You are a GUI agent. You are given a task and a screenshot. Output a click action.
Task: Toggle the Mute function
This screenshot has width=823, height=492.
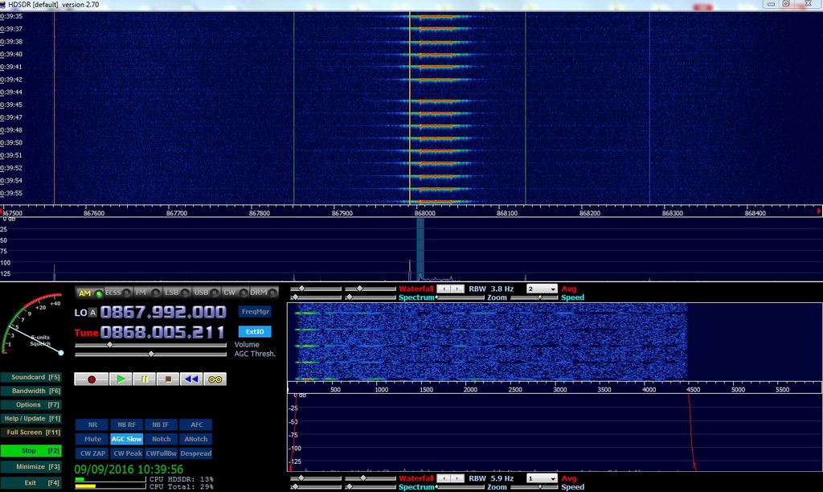(92, 439)
